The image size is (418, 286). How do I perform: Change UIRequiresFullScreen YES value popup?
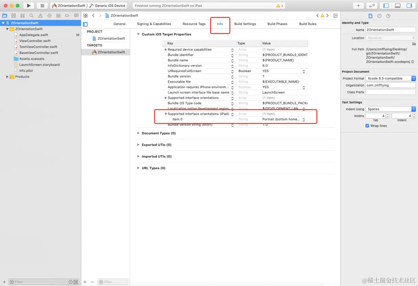(x=303, y=71)
